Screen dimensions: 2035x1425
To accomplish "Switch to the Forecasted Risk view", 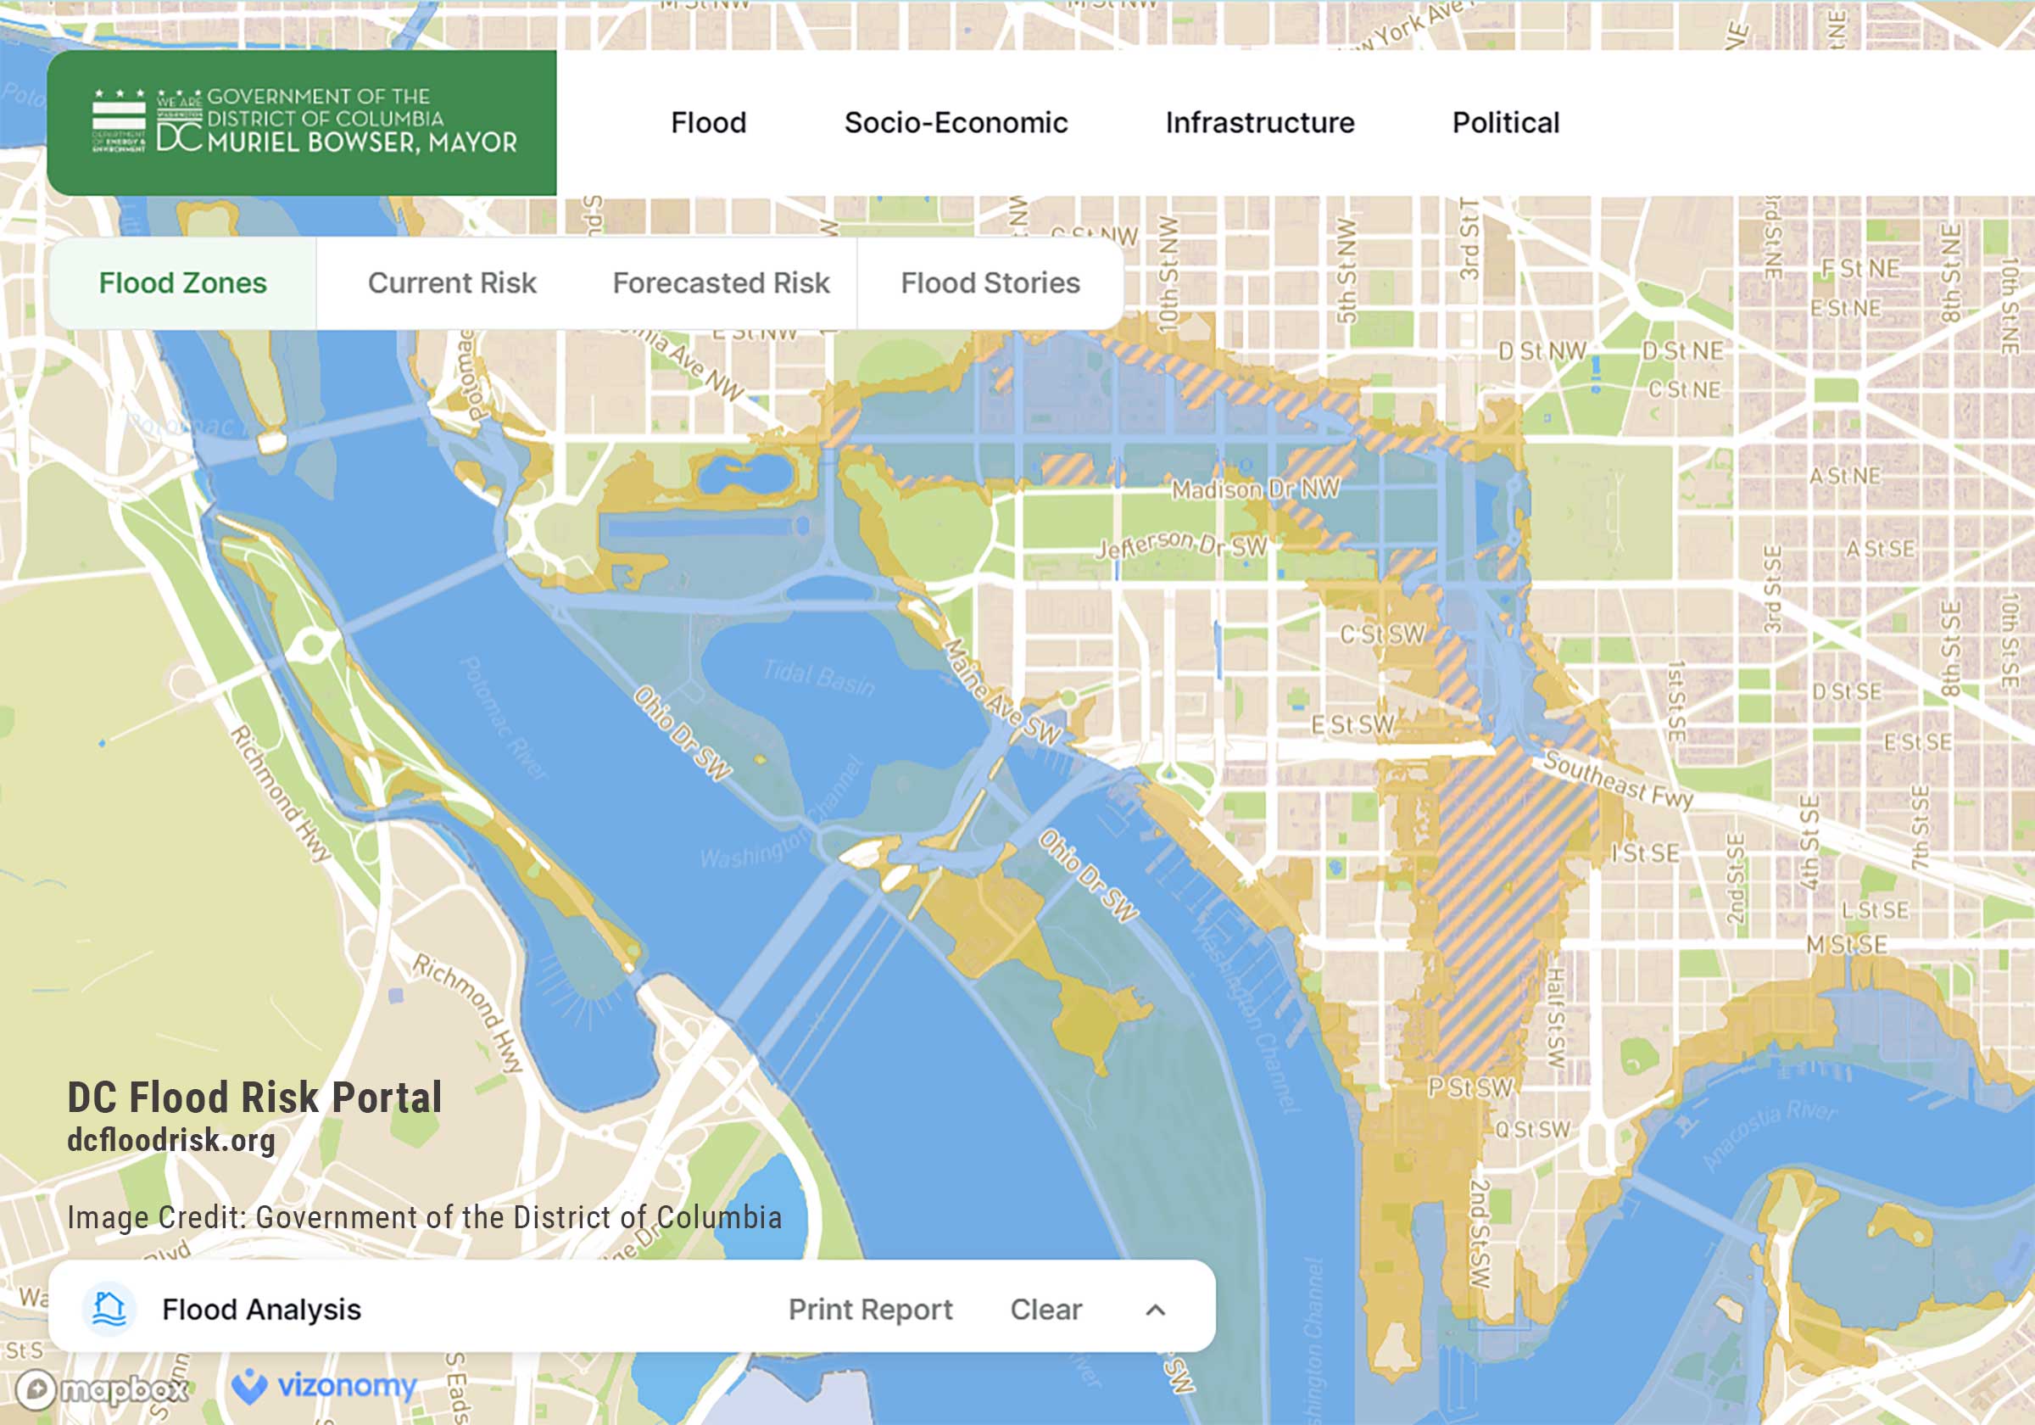I will coord(721,283).
